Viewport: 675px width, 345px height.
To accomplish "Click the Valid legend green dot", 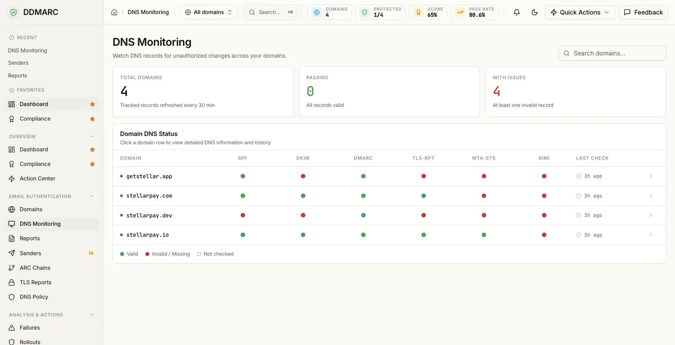I will [122, 254].
